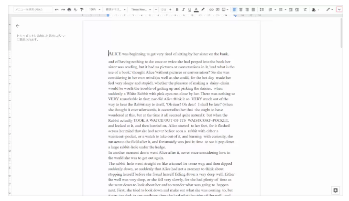Clear formatting with the crossed-T icon
Screen dimensions: 349x201
coord(305,9)
